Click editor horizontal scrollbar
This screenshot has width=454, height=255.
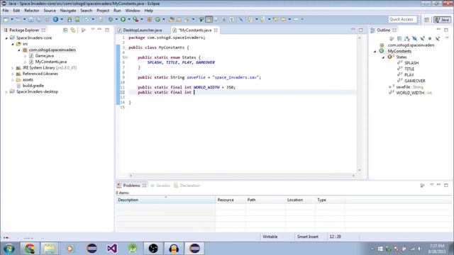coord(242,176)
